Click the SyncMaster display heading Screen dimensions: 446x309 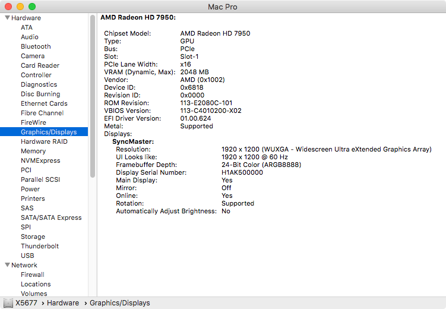tap(133, 141)
